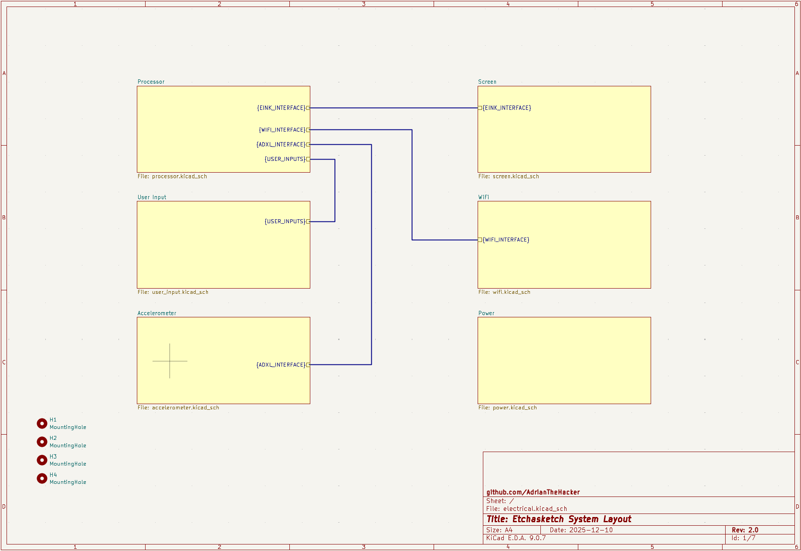Click the 'Processor' sheet name text
Viewport: 801px width, 551px height.
tap(151, 82)
